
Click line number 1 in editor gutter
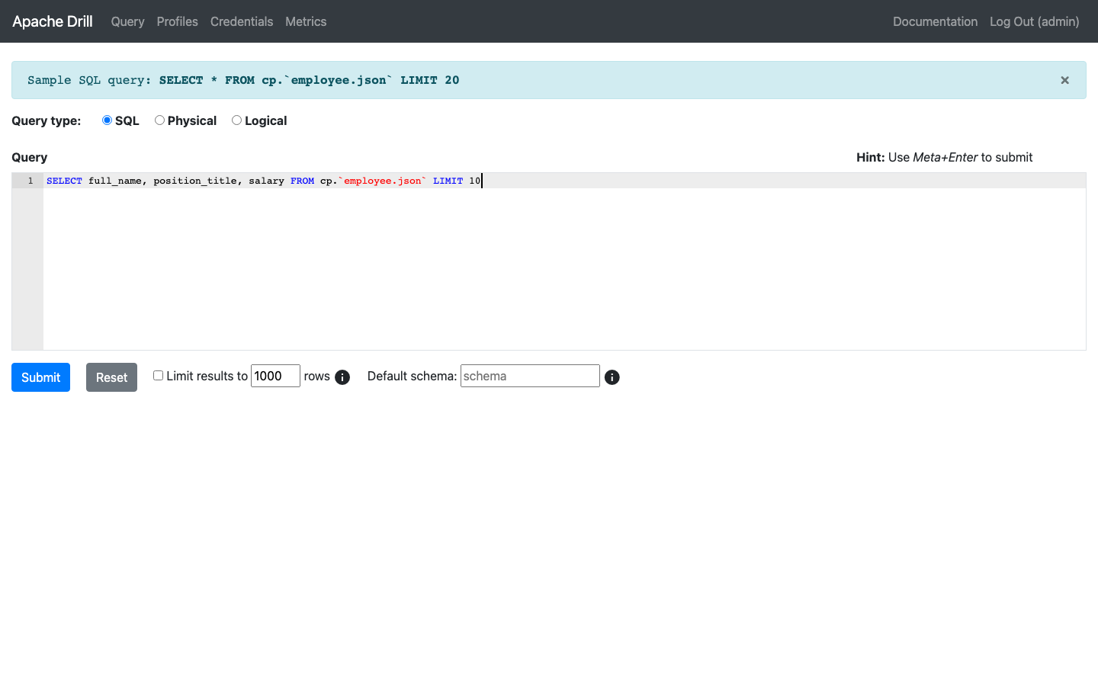pos(30,181)
